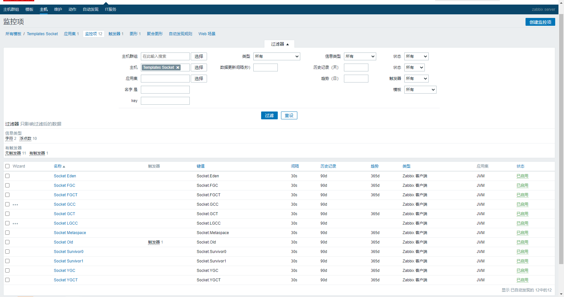The height and width of the screenshot is (297, 564).
Task: Focus the 名字 是 input field
Action: (x=165, y=90)
